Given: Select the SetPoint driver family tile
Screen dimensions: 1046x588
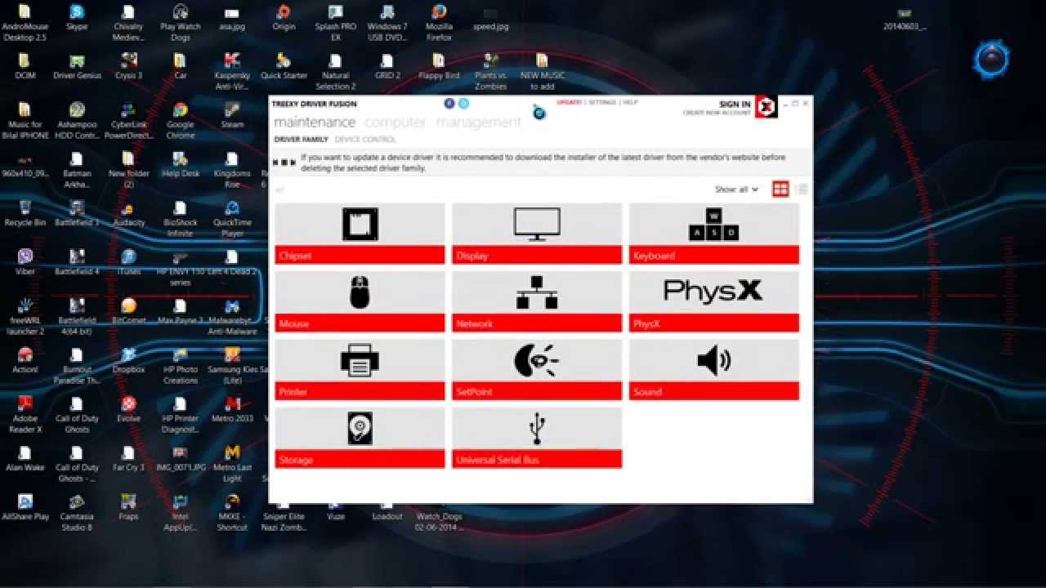Looking at the screenshot, I should [x=537, y=370].
